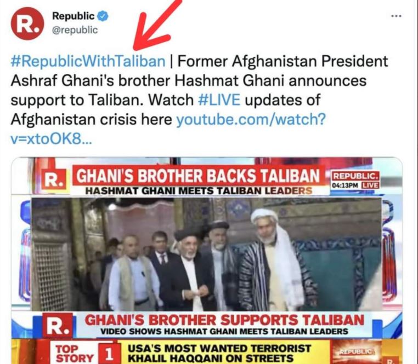The height and width of the screenshot is (364, 418).
Task: Click the Hashmat Ghani Meets Taliban Leaders subtitle
Action: [x=199, y=191]
